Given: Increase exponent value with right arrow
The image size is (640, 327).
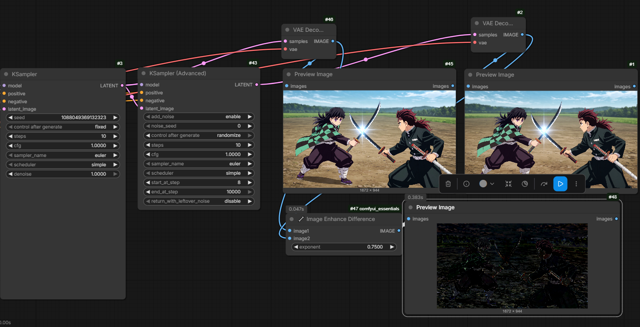Looking at the screenshot, I should tap(392, 247).
